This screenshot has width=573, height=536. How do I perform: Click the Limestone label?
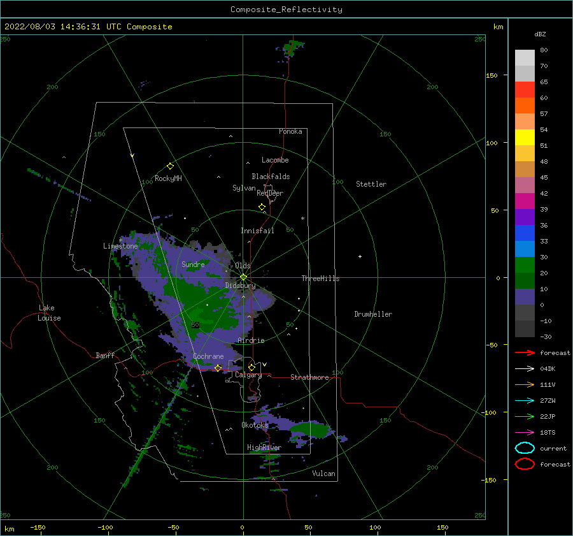pos(120,246)
